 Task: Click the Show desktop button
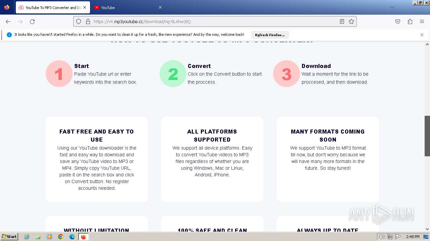(426, 237)
